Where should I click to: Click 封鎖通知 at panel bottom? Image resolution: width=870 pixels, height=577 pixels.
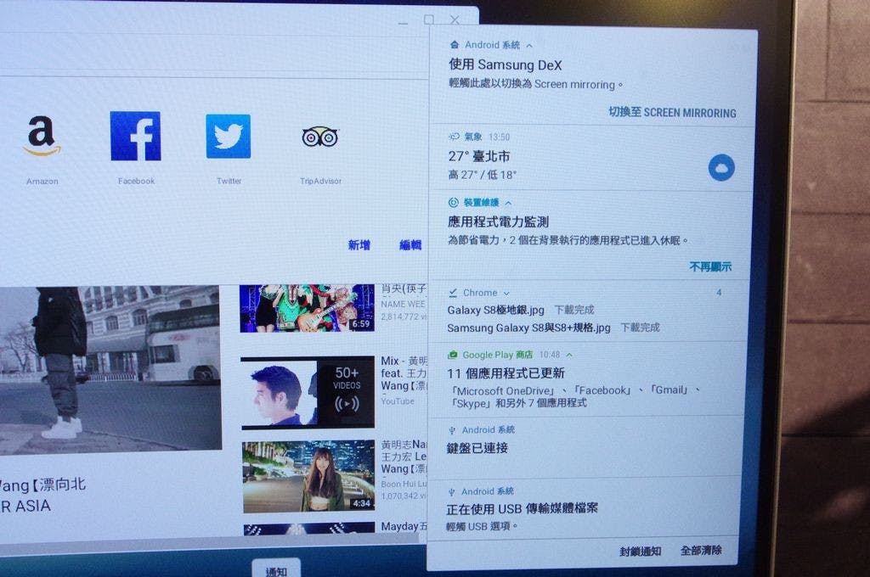(x=641, y=551)
